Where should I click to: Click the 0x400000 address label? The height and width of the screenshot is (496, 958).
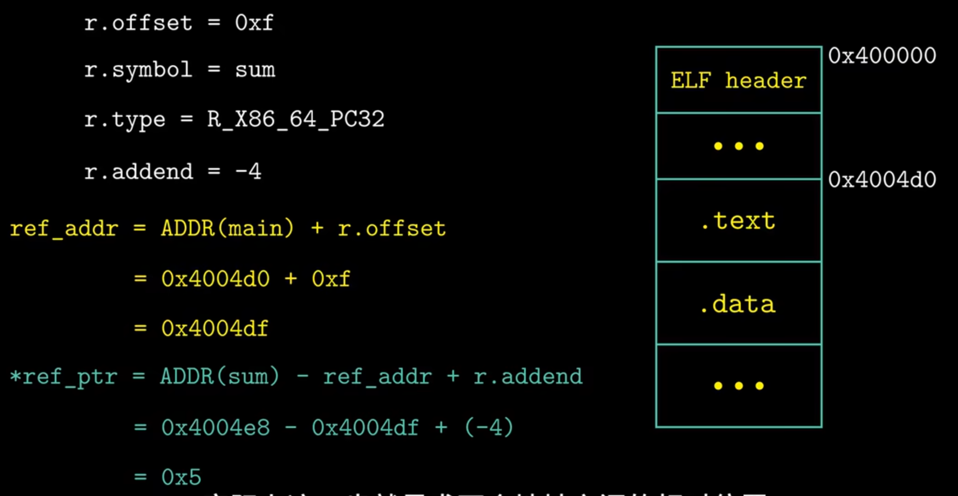click(882, 56)
